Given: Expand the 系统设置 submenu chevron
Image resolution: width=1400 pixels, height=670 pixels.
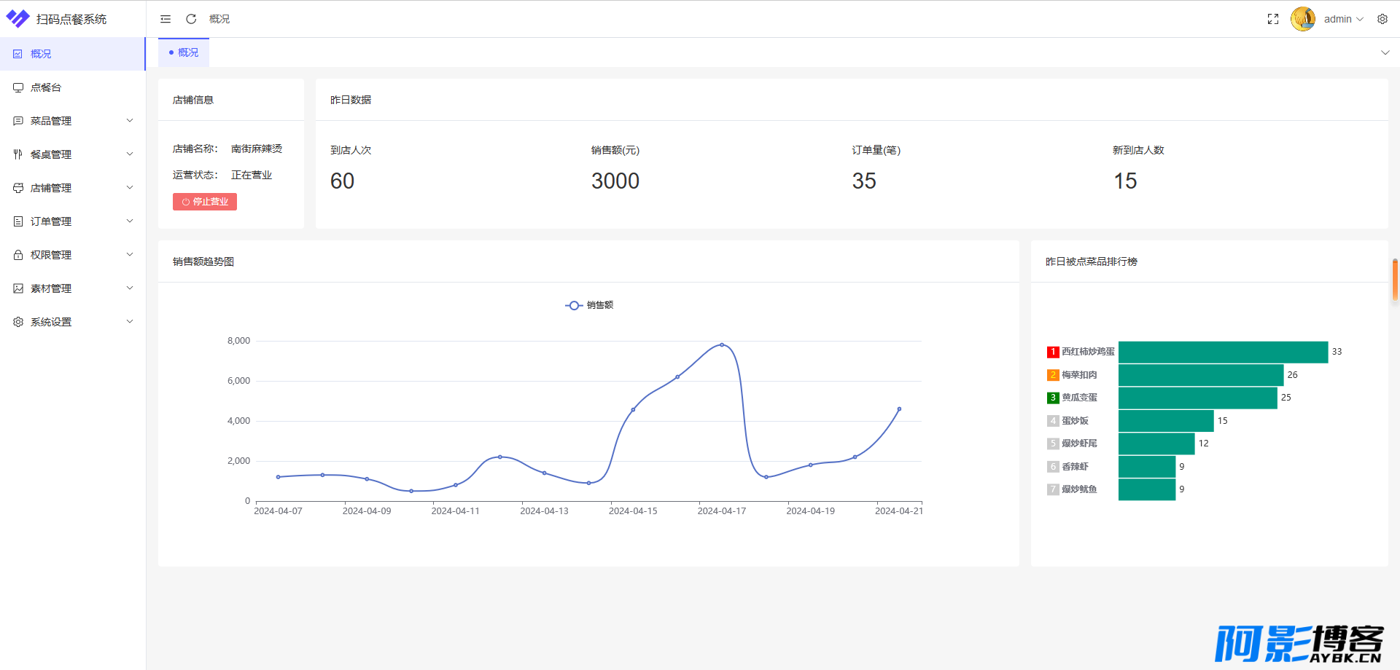Looking at the screenshot, I should (x=130, y=322).
